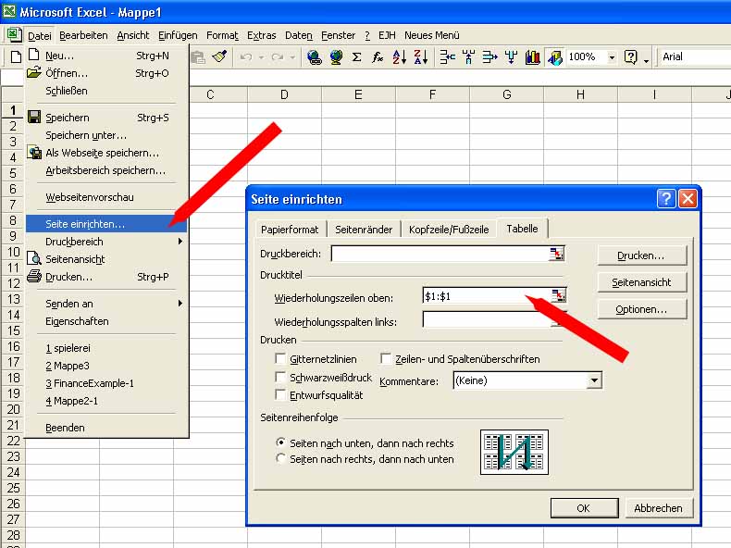Open the Kommentare dropdown showing (Keine)
This screenshot has height=548, width=731.
tap(594, 380)
